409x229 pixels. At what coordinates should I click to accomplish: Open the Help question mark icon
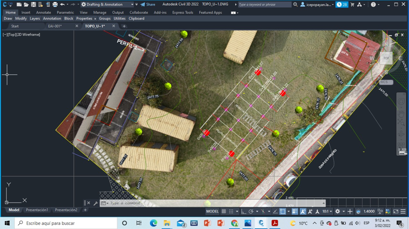pos(373,5)
